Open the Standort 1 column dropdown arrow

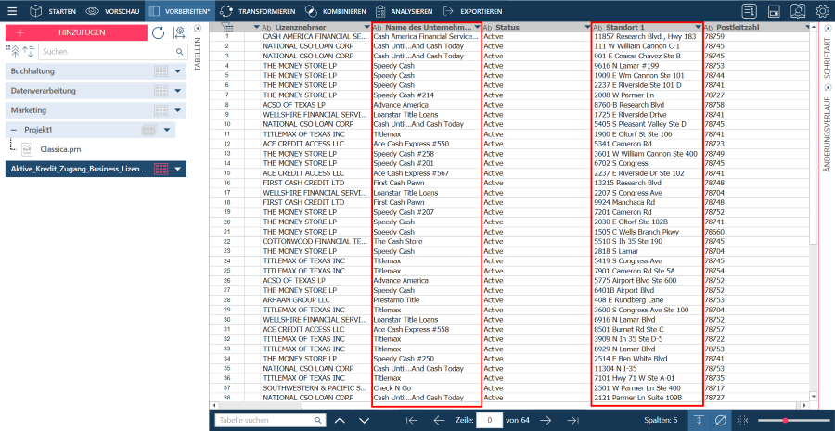point(698,27)
